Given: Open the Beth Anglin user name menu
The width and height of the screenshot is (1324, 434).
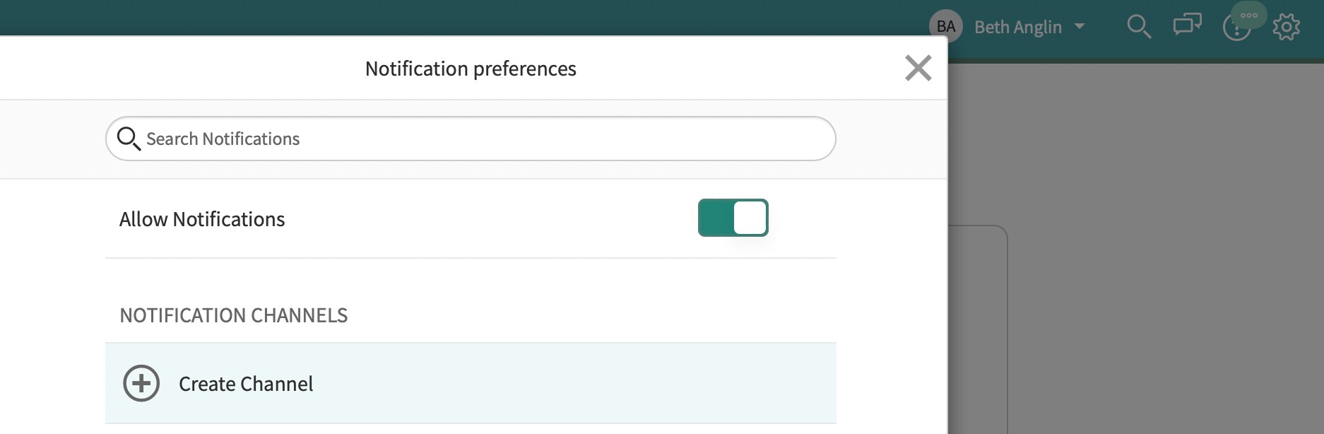Looking at the screenshot, I should (1017, 27).
